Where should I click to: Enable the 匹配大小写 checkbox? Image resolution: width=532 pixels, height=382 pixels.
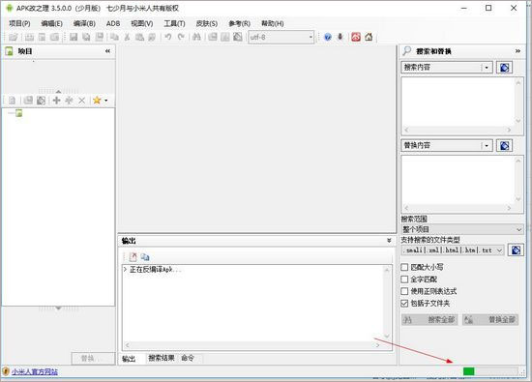pyautogui.click(x=404, y=267)
